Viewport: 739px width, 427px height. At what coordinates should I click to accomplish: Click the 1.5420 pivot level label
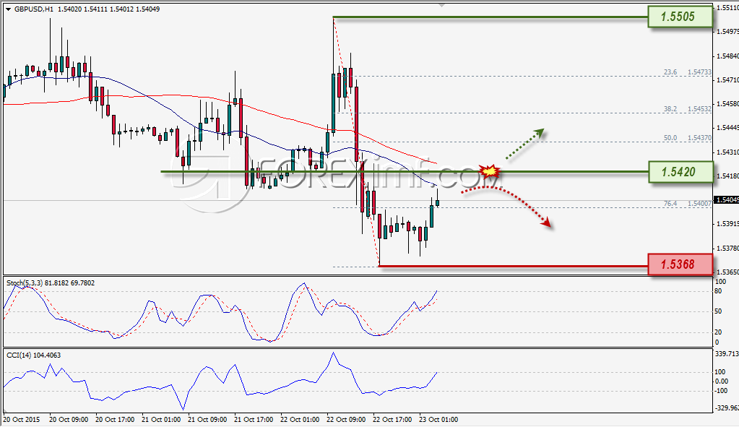tap(680, 171)
